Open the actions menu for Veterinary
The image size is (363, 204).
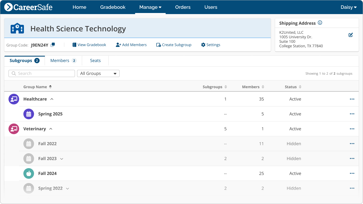[x=352, y=129]
